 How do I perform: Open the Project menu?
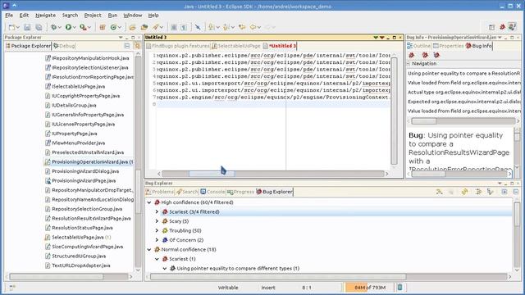93,16
